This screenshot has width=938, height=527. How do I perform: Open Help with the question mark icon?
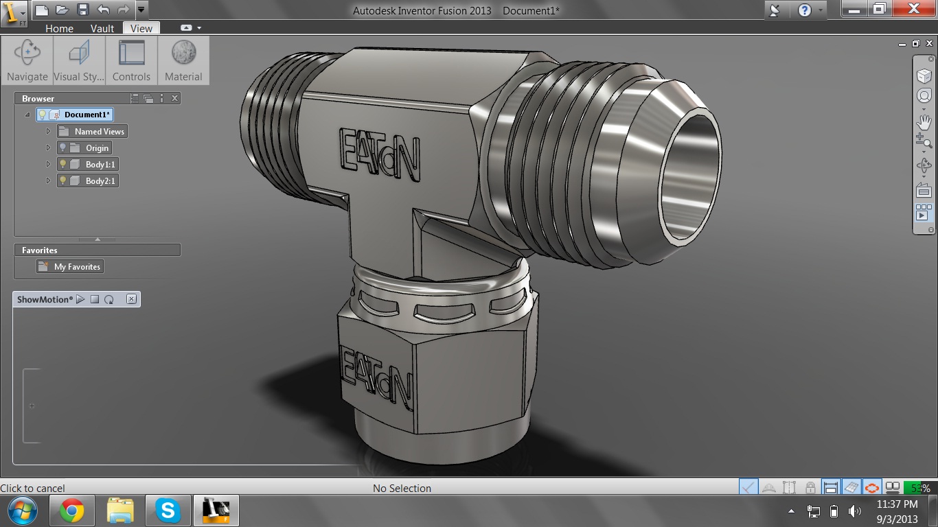[x=804, y=10]
